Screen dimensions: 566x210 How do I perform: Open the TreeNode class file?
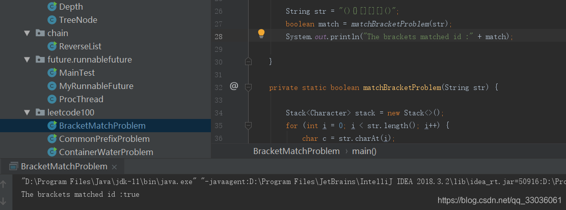(78, 20)
